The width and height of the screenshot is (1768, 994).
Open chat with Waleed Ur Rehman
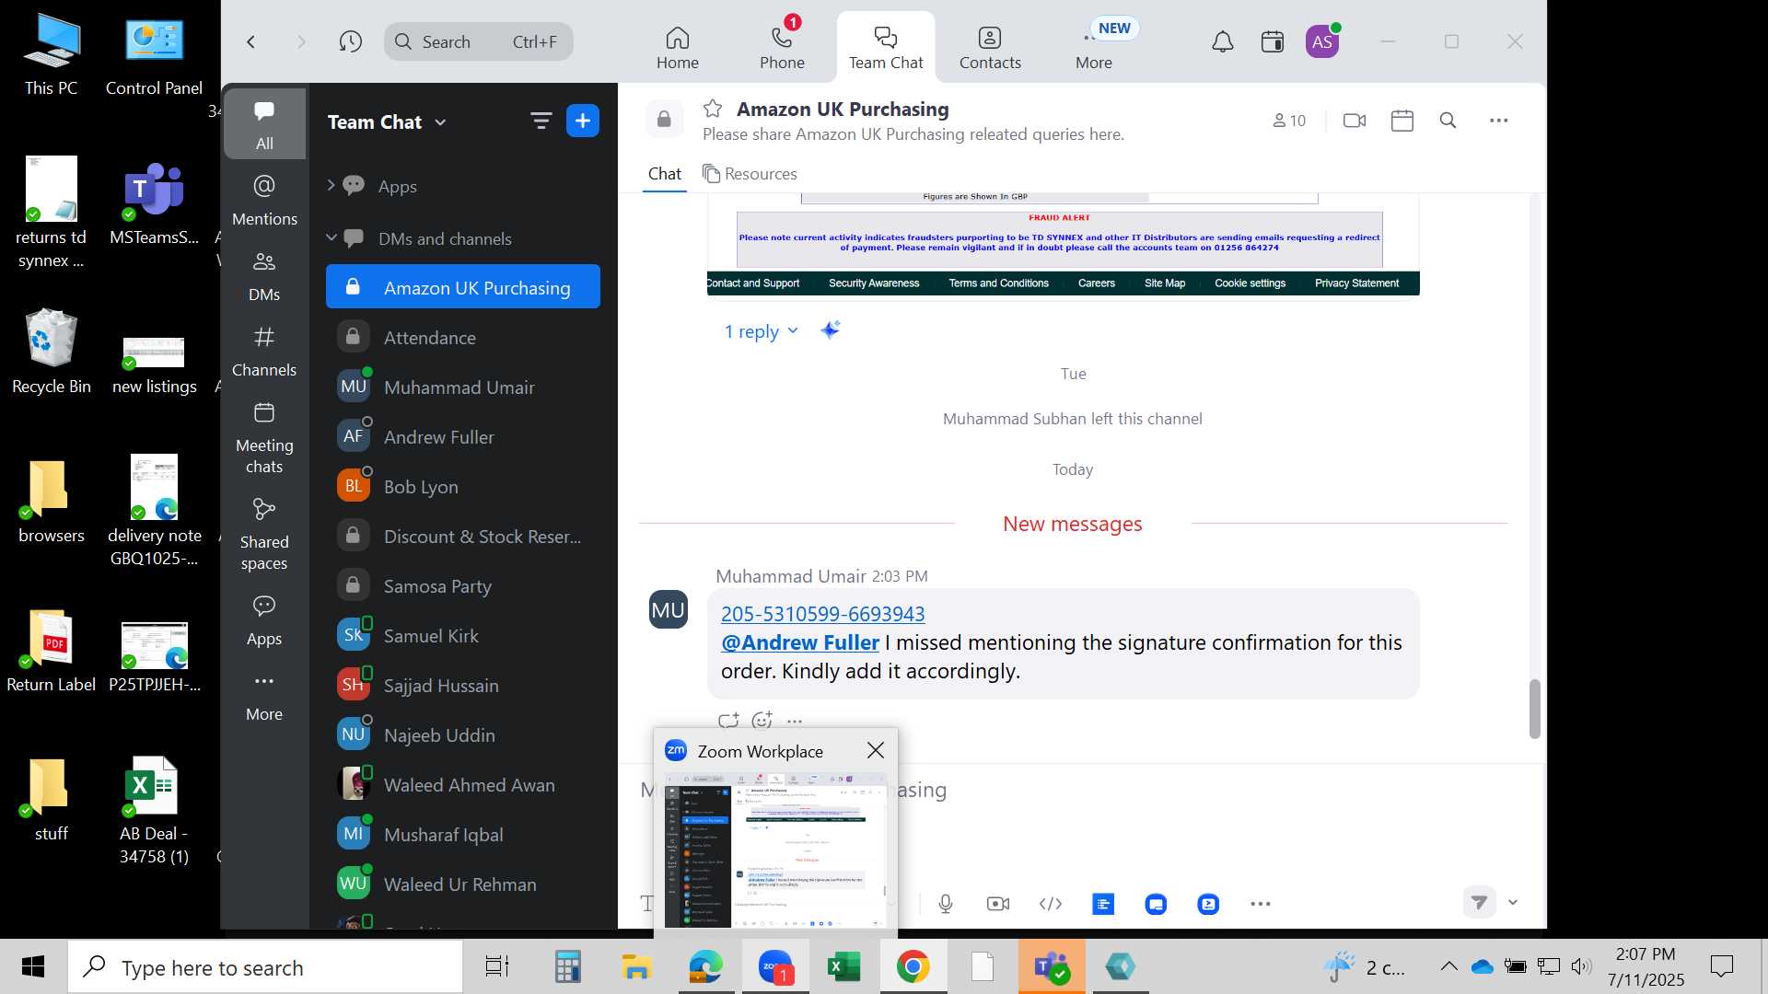pyautogui.click(x=462, y=884)
